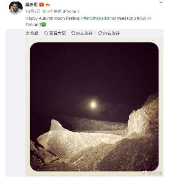Open the #season3 hashtag
The image size is (170, 180).
click(126, 18)
